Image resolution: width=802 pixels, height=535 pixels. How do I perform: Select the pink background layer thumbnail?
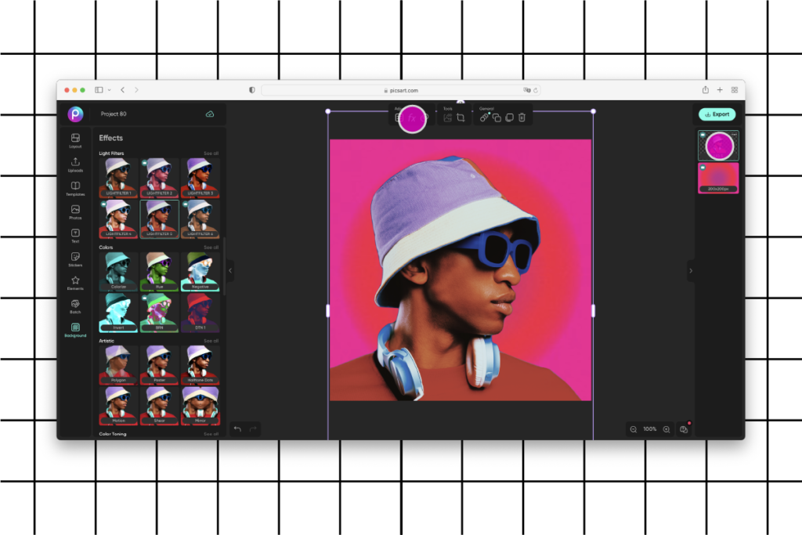pos(717,178)
